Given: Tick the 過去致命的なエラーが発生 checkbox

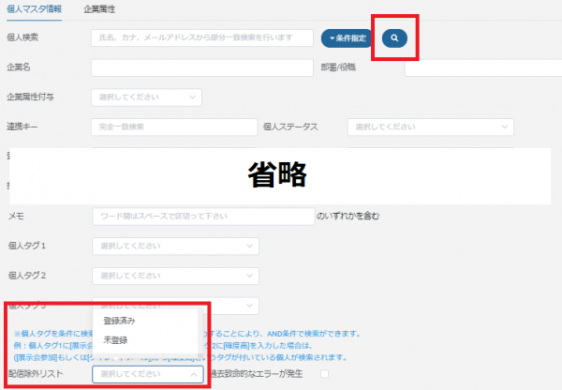Looking at the screenshot, I should (x=324, y=374).
